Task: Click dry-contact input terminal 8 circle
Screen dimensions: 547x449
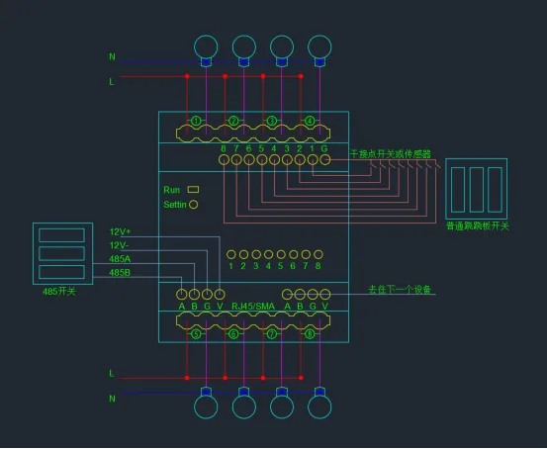Action: pyautogui.click(x=224, y=160)
